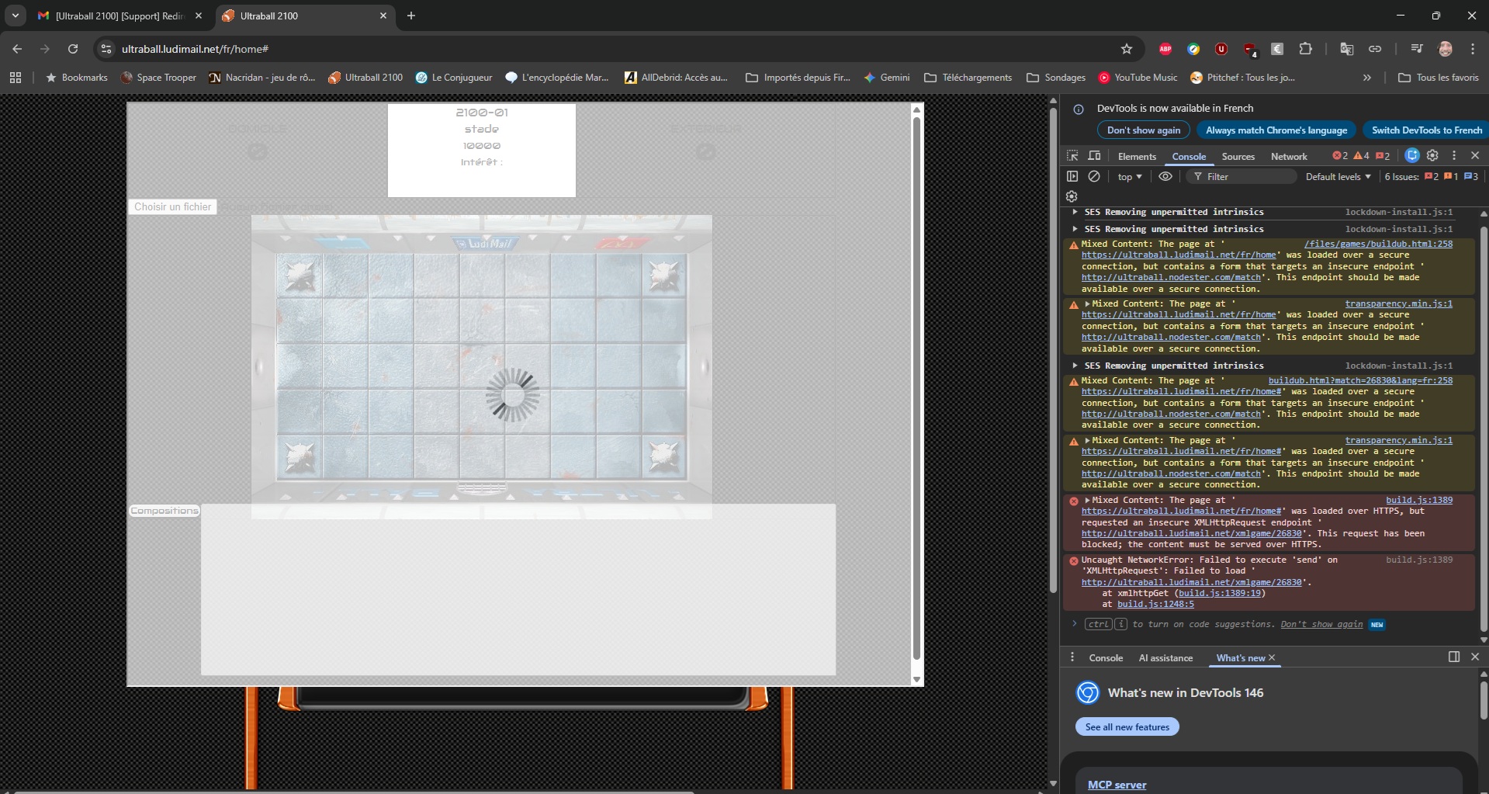This screenshot has height=794, width=1489.
Task: Toggle the device toolbar emulation
Action: pyautogui.click(x=1094, y=156)
